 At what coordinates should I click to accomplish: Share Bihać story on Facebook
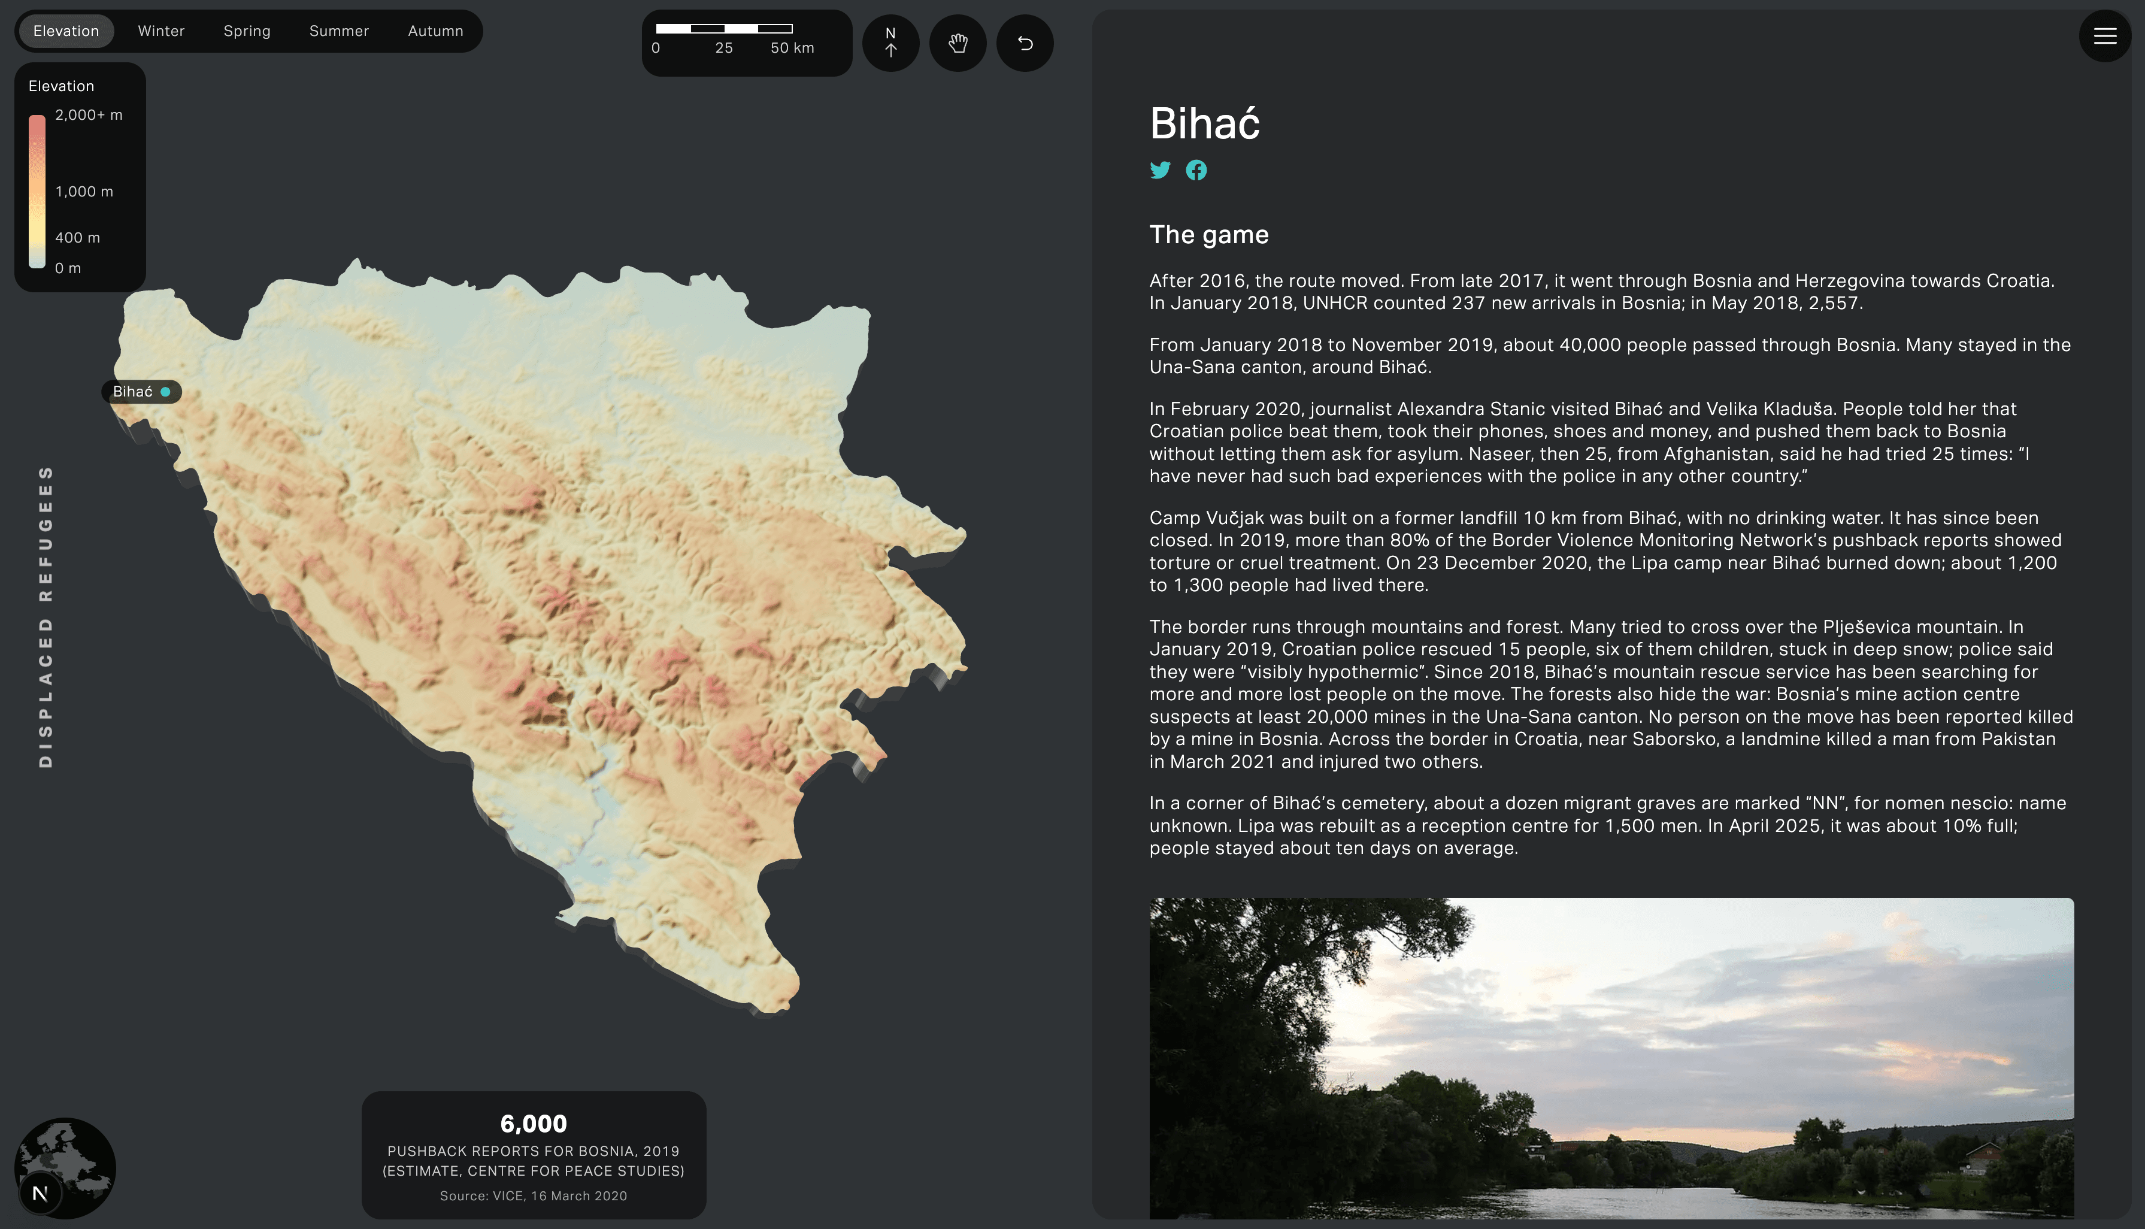(x=1196, y=171)
